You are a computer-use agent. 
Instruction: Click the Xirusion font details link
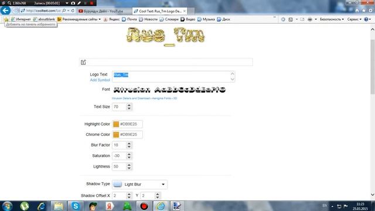click(131, 98)
